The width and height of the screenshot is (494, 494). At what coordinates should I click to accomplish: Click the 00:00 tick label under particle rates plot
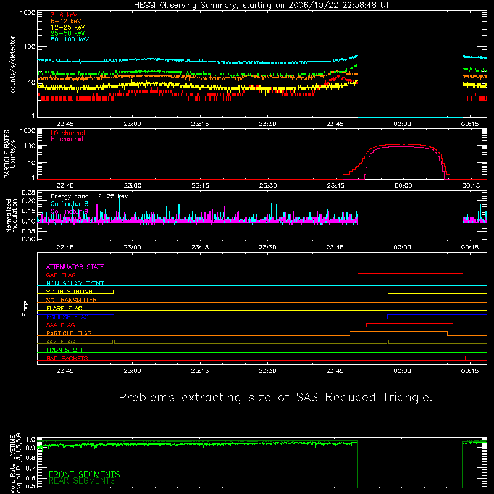(403, 186)
